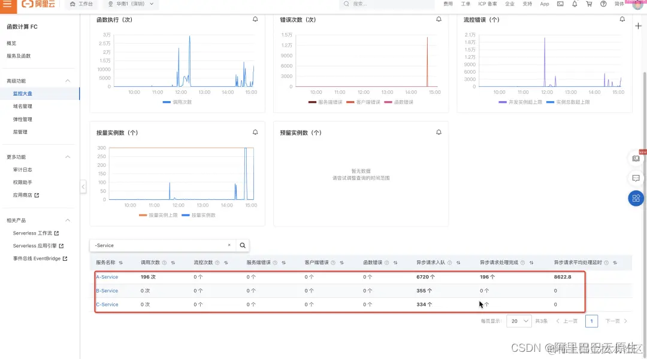Toggle 按量实例数 legend series
This screenshot has height=359, width=647.
(x=198, y=215)
